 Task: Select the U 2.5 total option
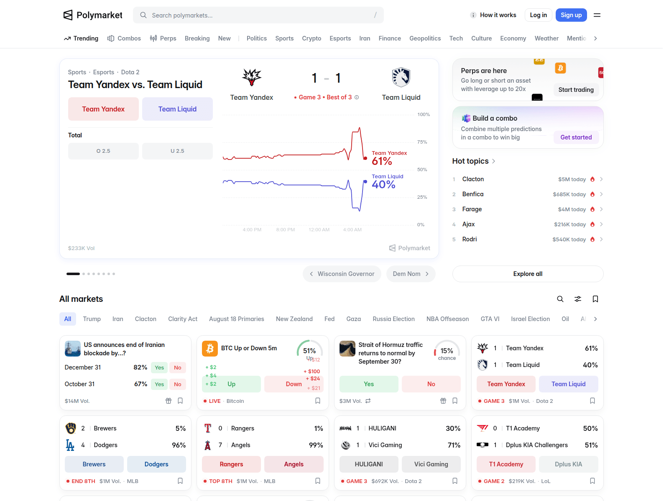[x=177, y=151]
